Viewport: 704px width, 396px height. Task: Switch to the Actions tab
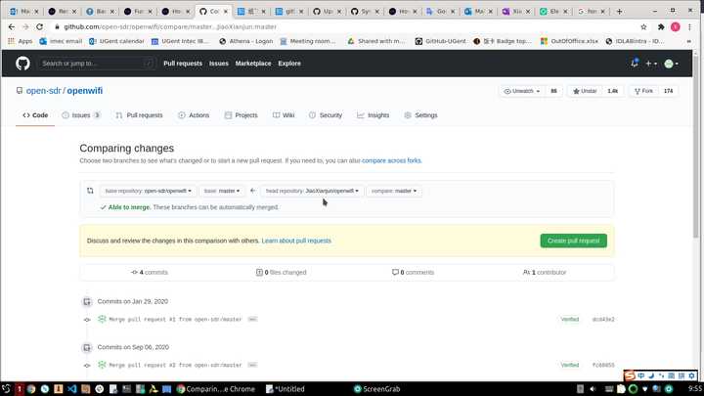coord(194,115)
